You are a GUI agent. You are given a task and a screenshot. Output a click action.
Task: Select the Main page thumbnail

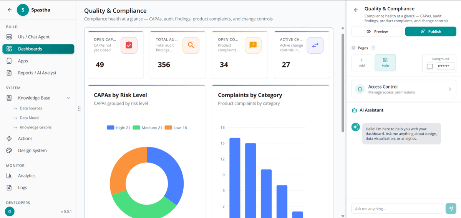(385, 62)
